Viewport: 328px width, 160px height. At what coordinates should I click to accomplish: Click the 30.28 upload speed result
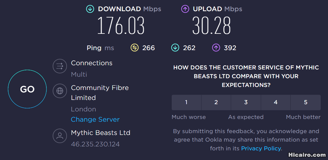[x=211, y=26]
